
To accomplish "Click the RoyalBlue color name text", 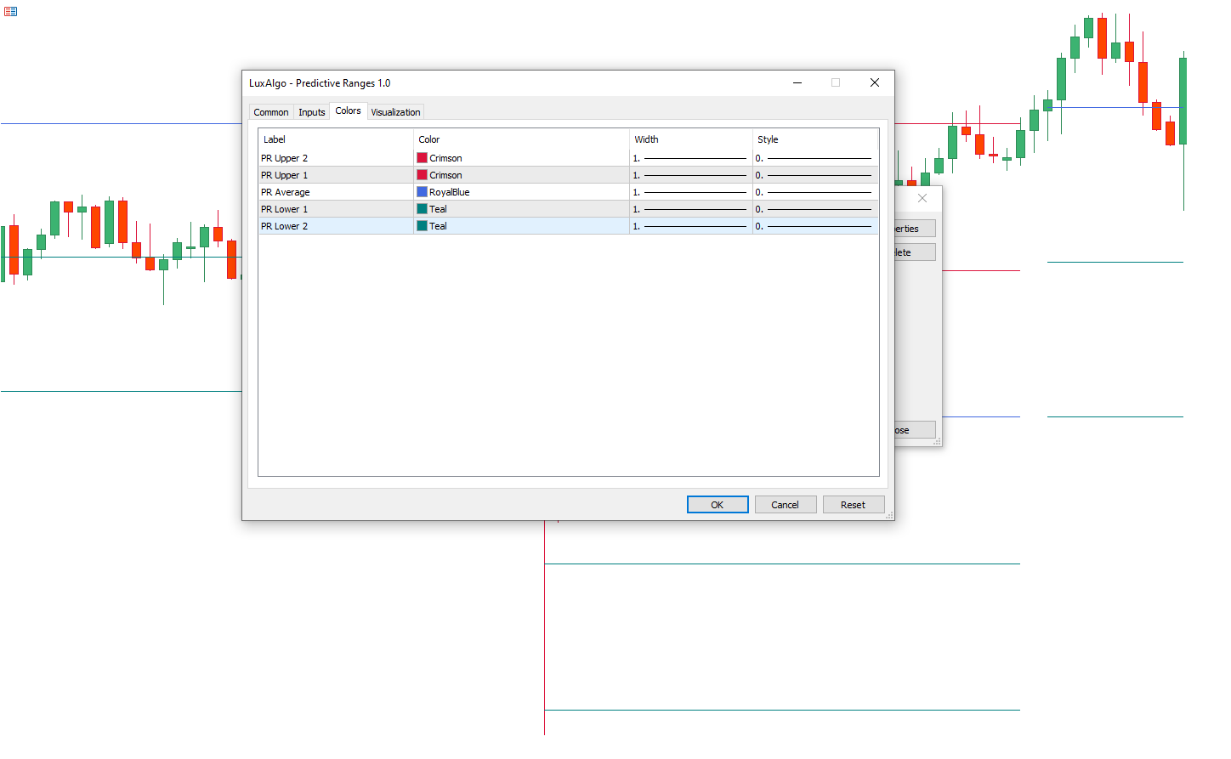I will pos(450,192).
